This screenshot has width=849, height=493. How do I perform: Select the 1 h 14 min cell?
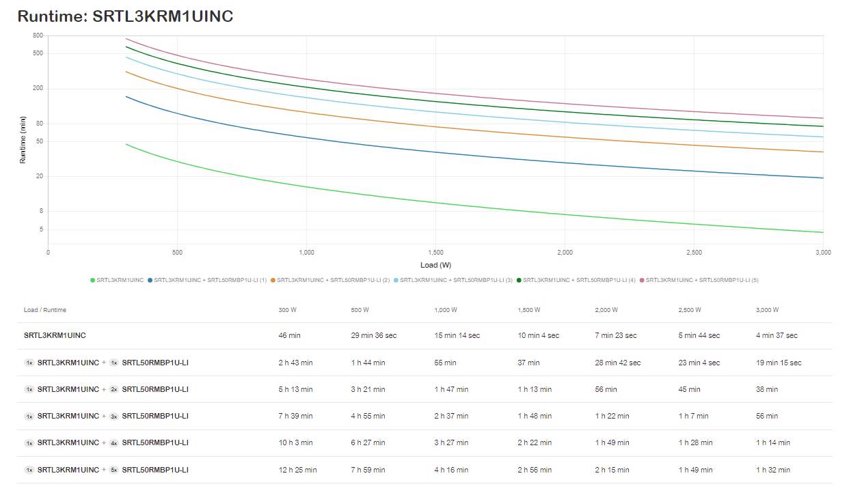pyautogui.click(x=772, y=442)
